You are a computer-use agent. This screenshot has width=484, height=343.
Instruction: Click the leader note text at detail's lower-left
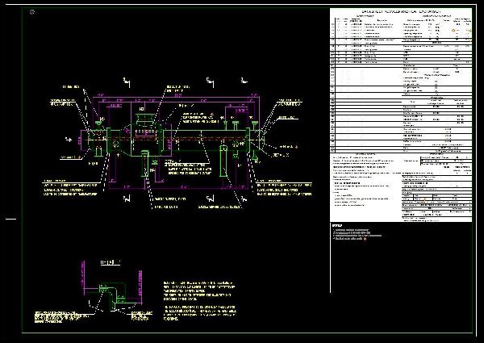tap(52, 316)
